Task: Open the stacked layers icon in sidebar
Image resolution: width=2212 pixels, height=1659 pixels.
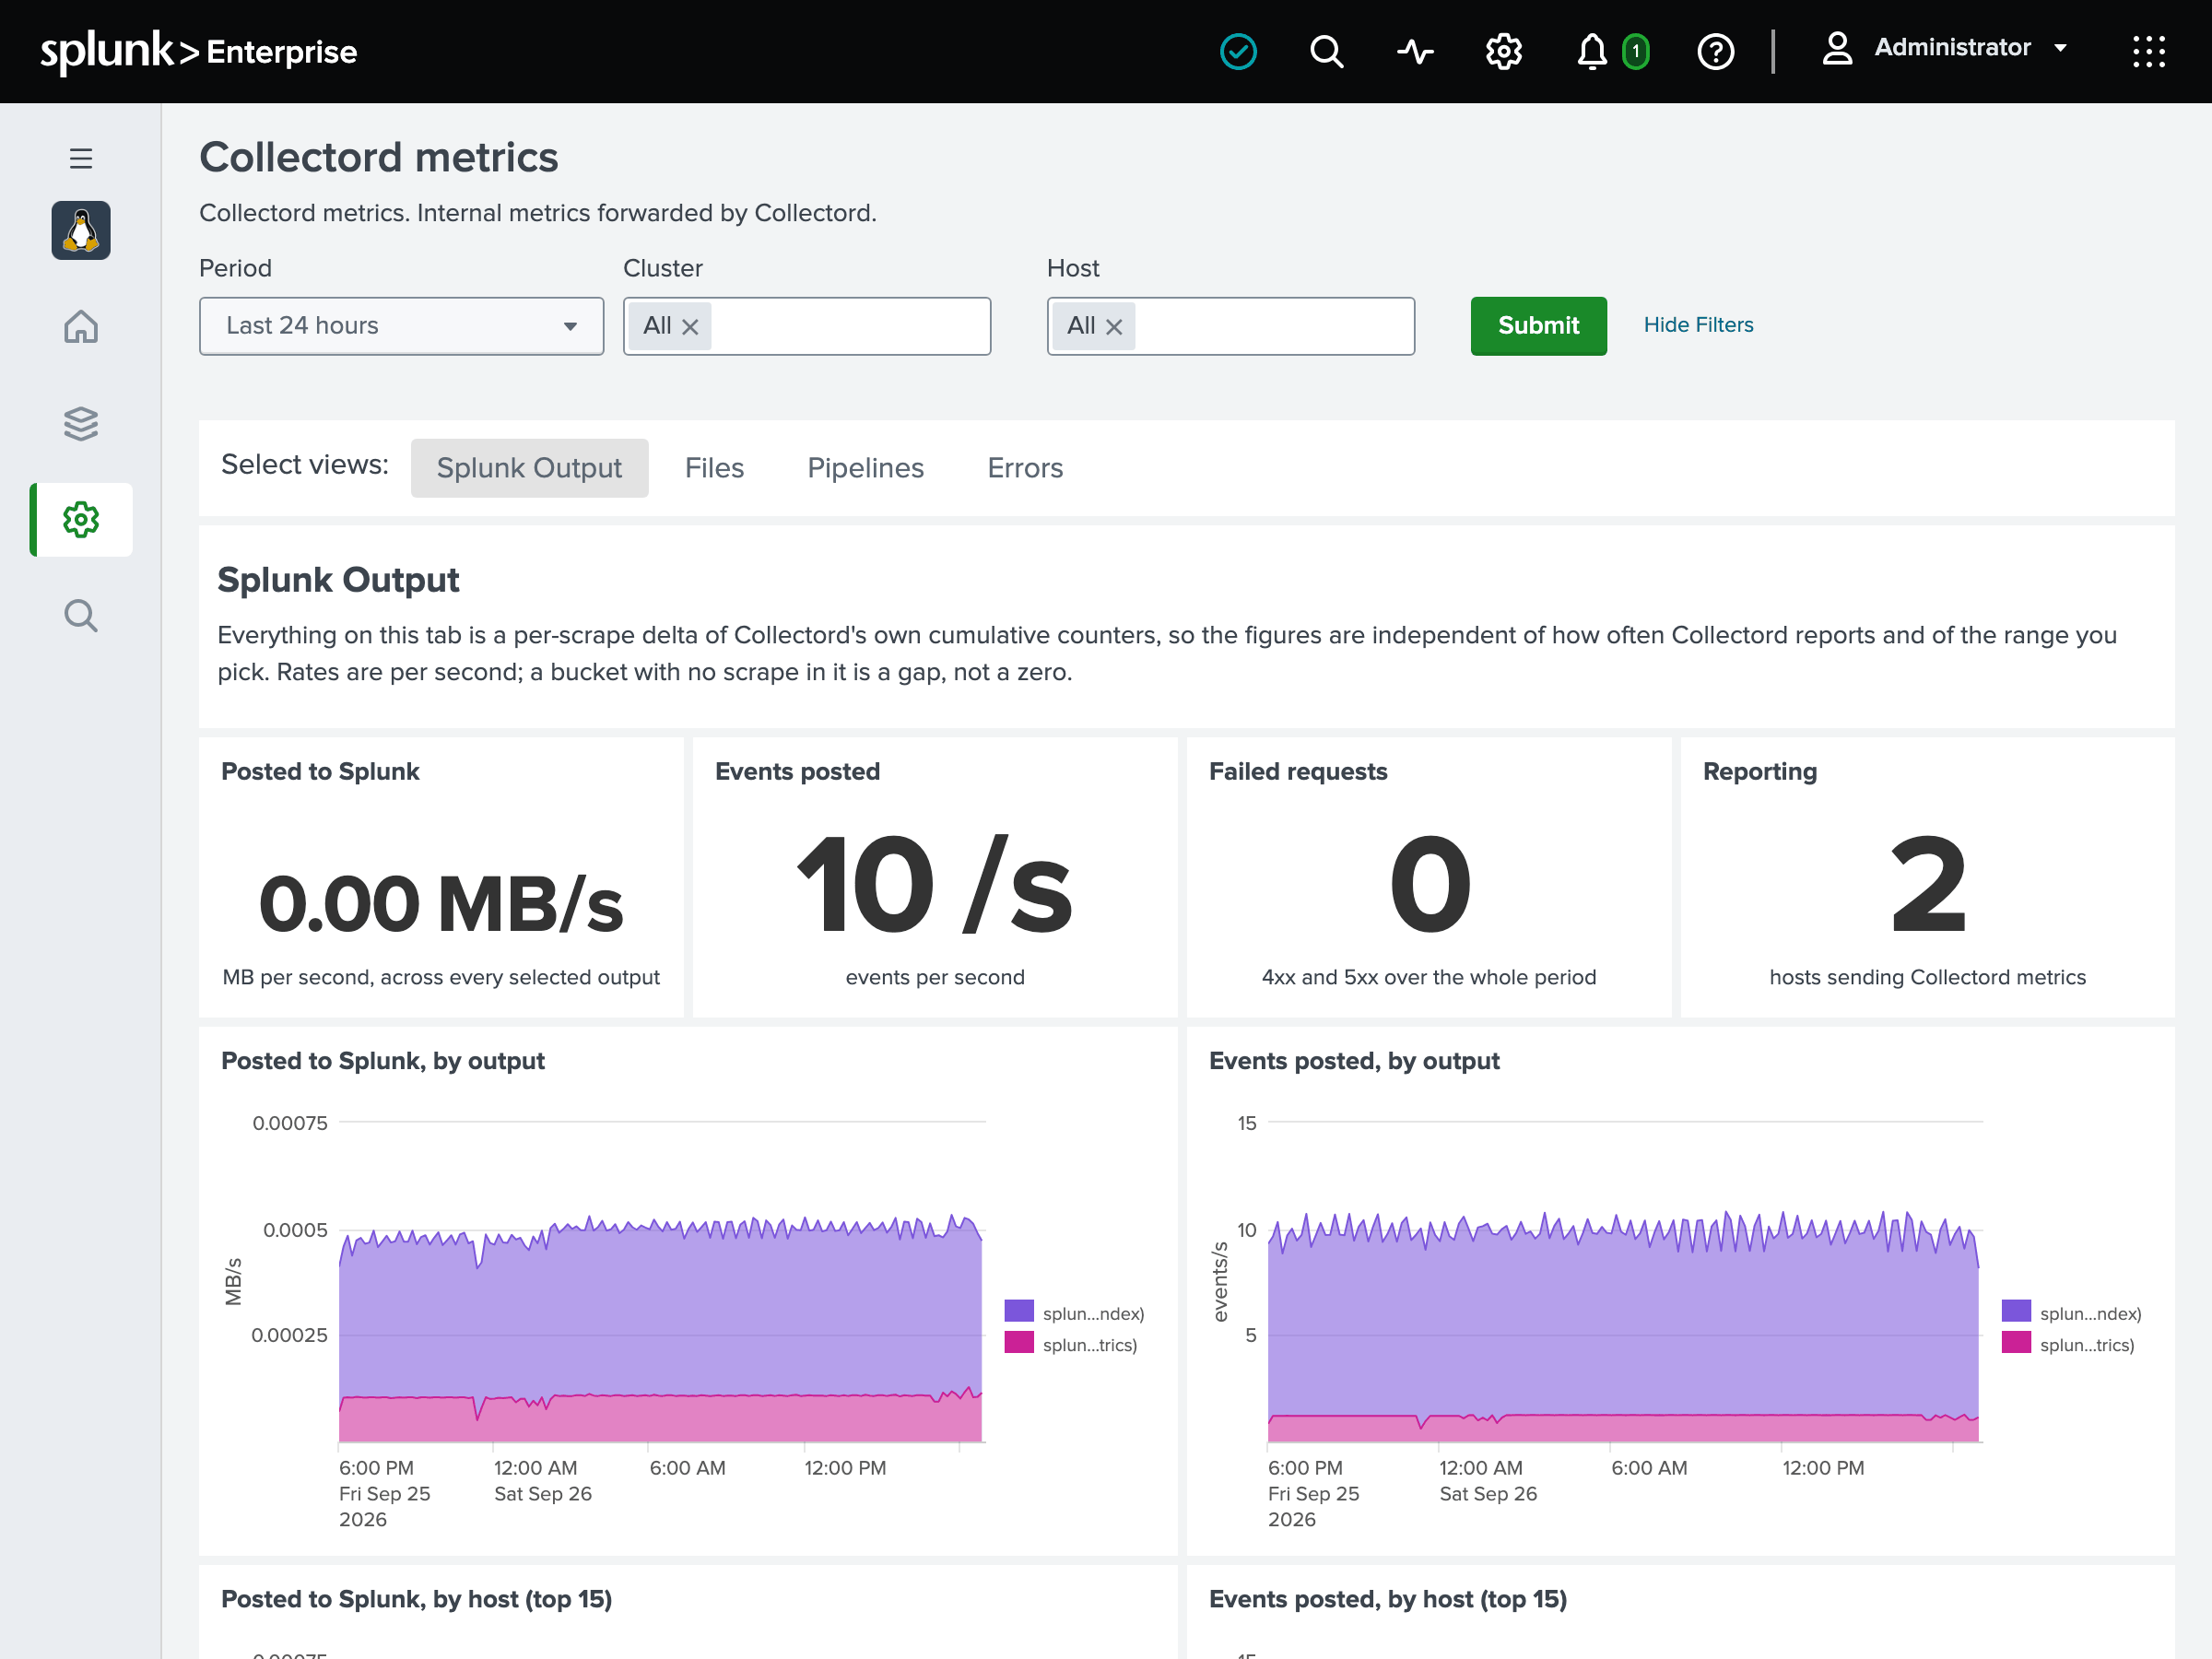Action: [x=81, y=423]
